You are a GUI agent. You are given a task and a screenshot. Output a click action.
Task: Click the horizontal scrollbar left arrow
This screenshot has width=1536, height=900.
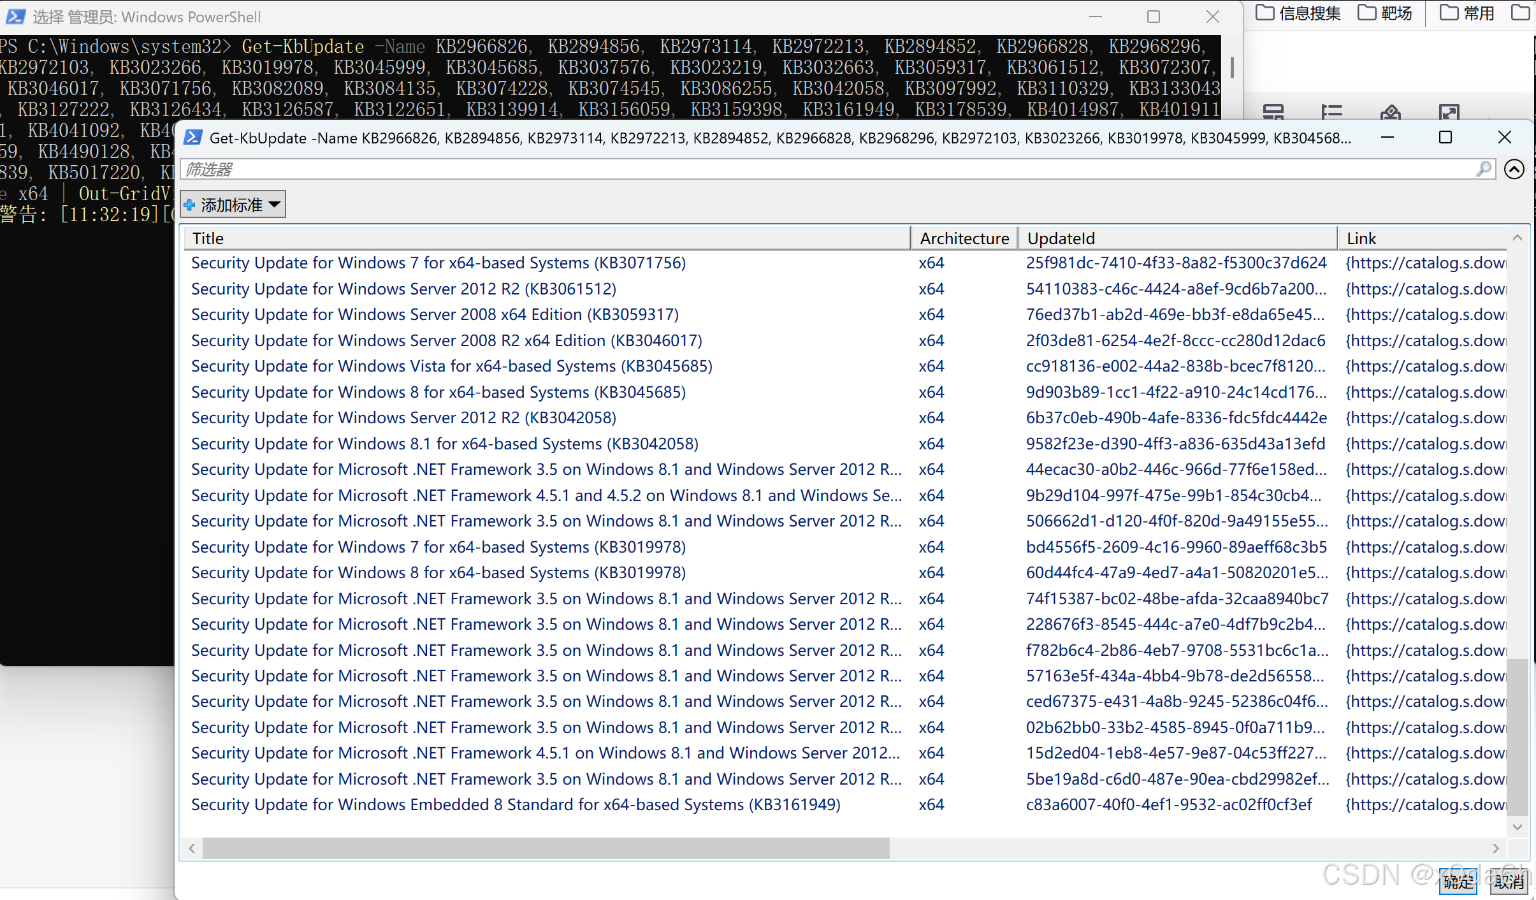click(x=192, y=848)
